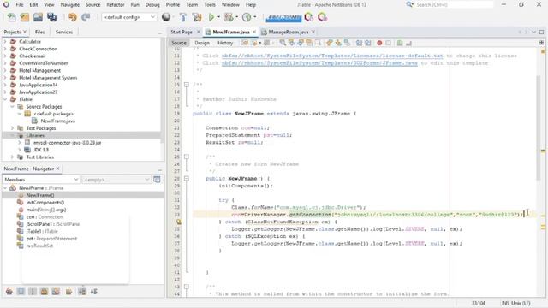Click the memory usage indicator bar
Screen dimensions: 548x308
[x=283, y=17]
